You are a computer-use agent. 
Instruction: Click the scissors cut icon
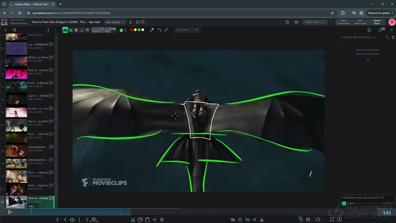[x=133, y=220]
